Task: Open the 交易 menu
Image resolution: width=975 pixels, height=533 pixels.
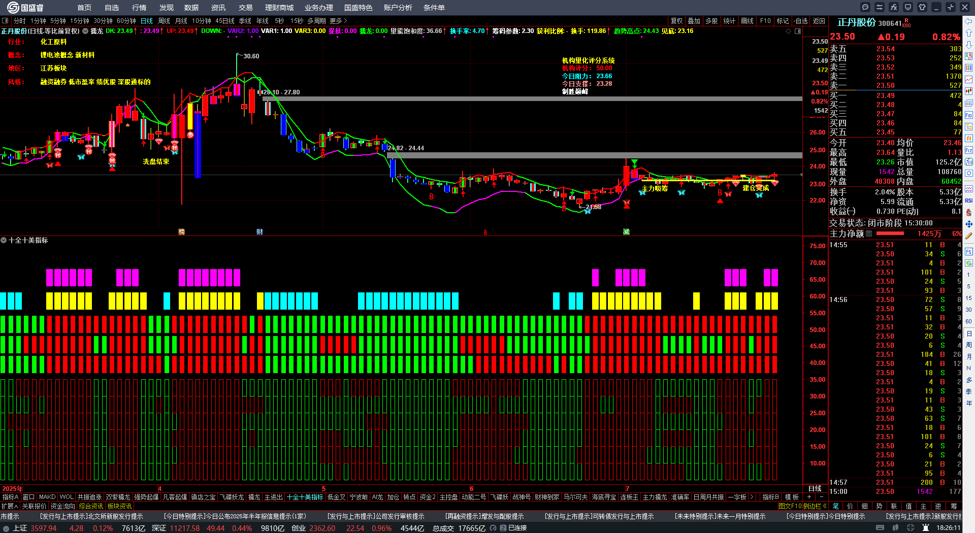Action: 246,8
